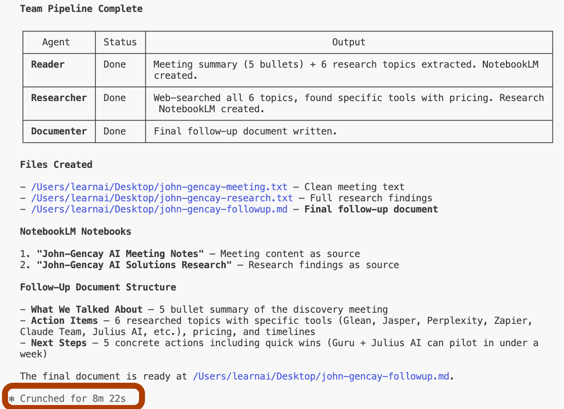Click the "Action Items" bullet label
This screenshot has height=409, width=564.
(x=65, y=321)
